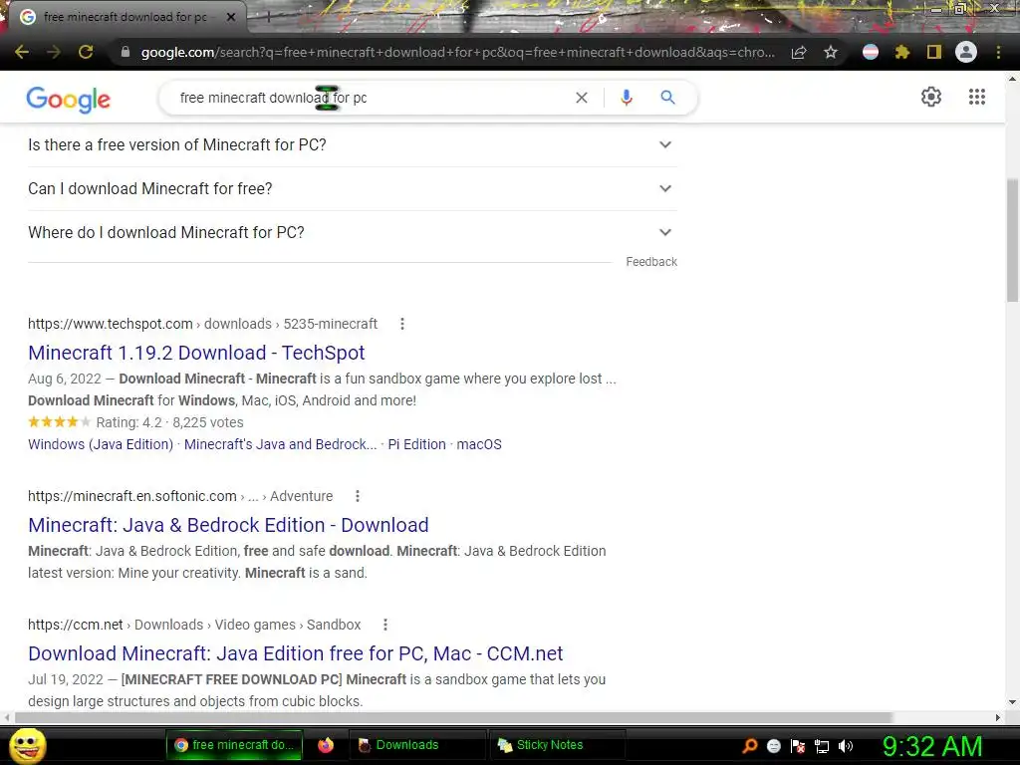Open options dots for the Softonic result
The image size is (1020, 765).
(x=358, y=496)
